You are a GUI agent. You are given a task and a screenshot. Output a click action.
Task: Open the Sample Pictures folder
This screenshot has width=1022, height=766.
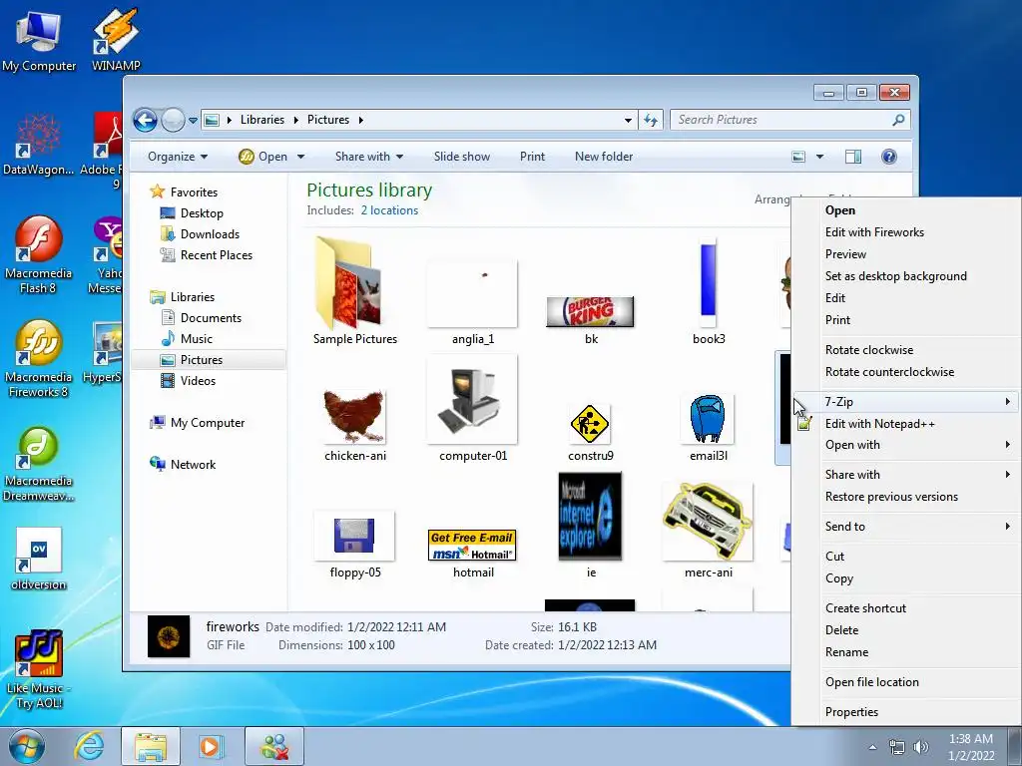(354, 291)
